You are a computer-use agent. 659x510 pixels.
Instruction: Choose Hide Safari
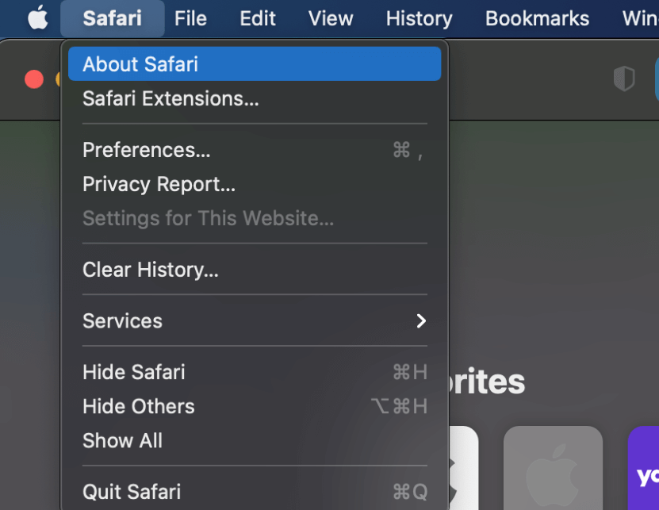134,372
